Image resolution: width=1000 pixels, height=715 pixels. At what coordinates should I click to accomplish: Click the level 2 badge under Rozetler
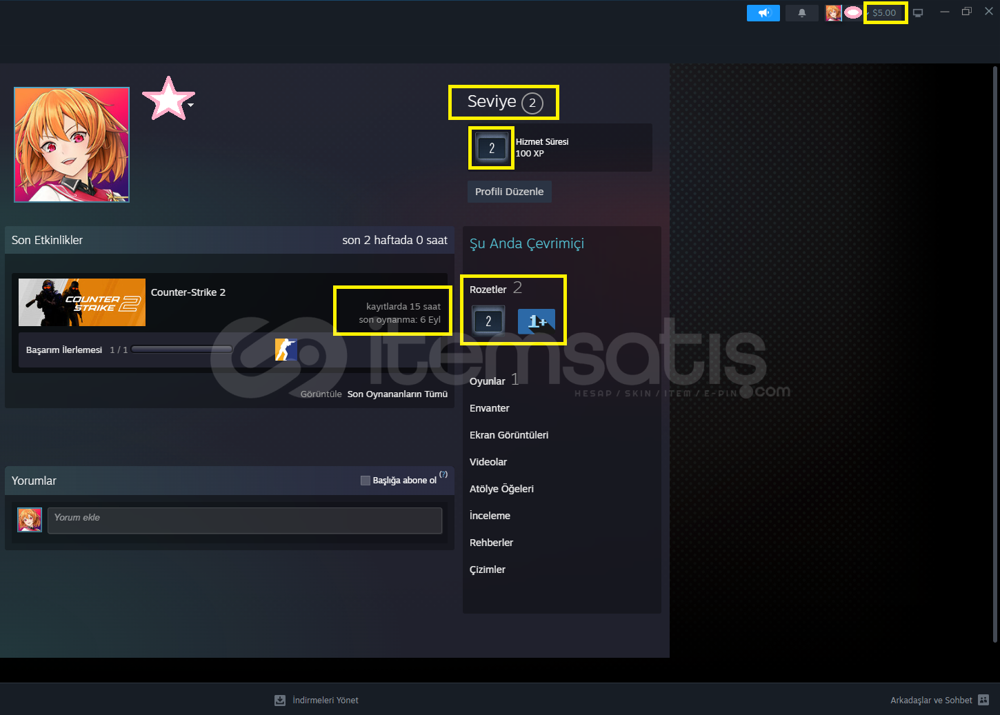(488, 321)
